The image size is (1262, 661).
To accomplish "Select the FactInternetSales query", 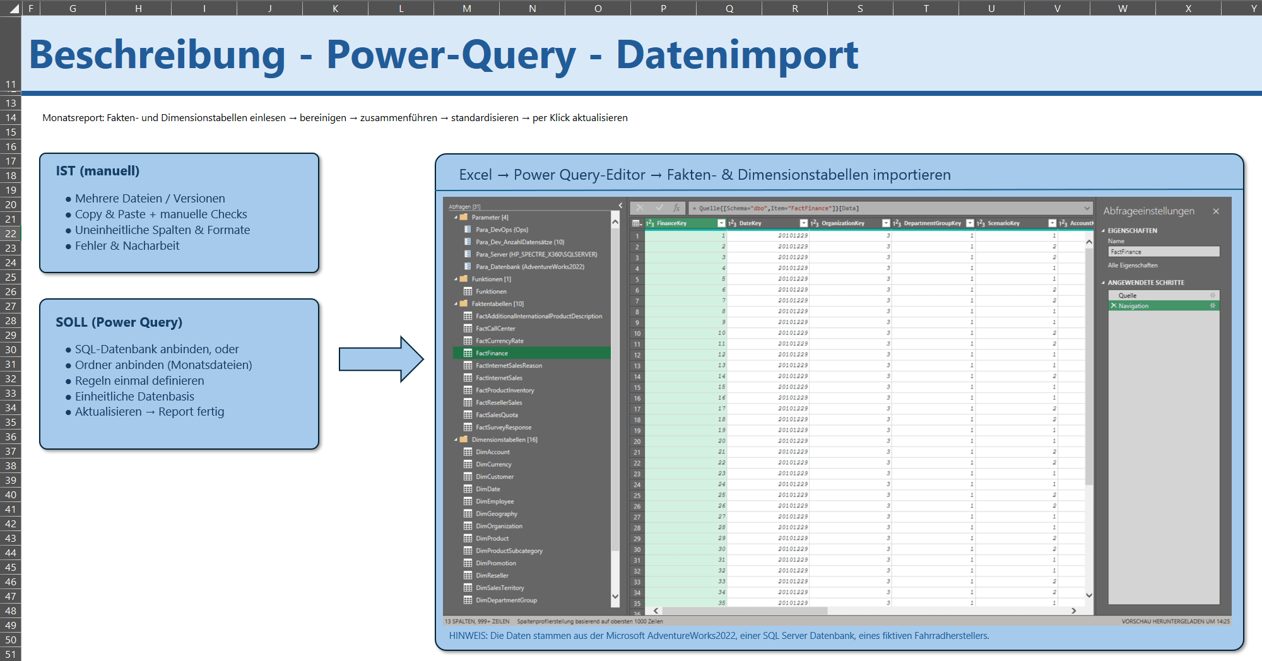I will tap(498, 377).
